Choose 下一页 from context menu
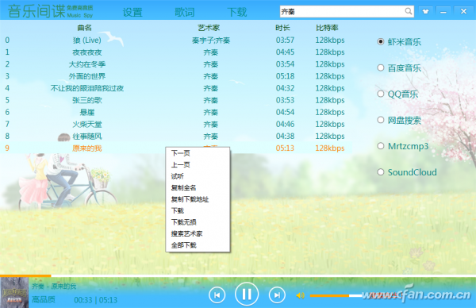Screen dimensions: 476x308 198,153
